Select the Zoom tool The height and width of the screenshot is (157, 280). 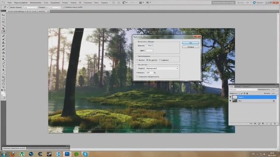point(3,87)
